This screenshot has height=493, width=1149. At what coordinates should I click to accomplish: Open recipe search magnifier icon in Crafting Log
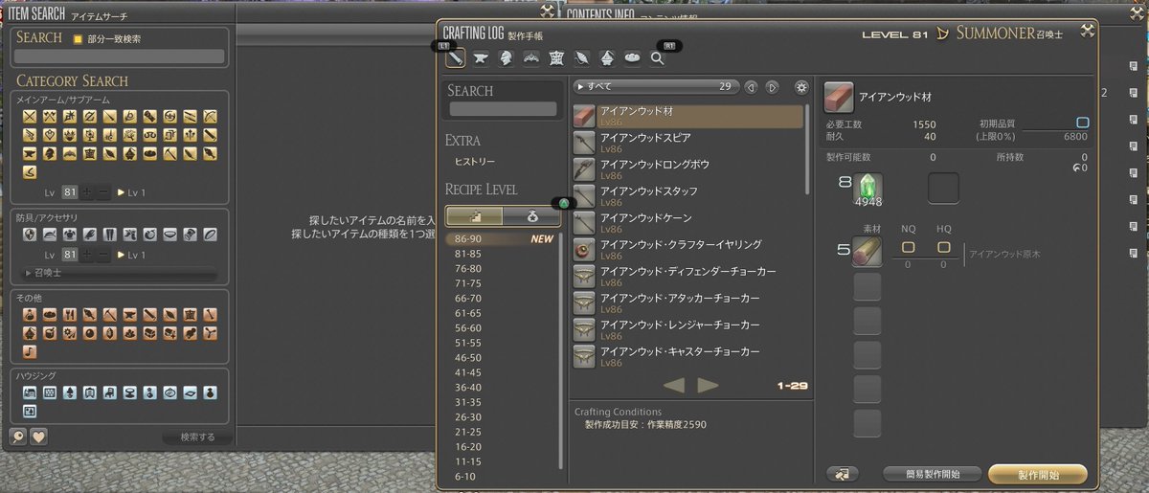click(x=657, y=57)
